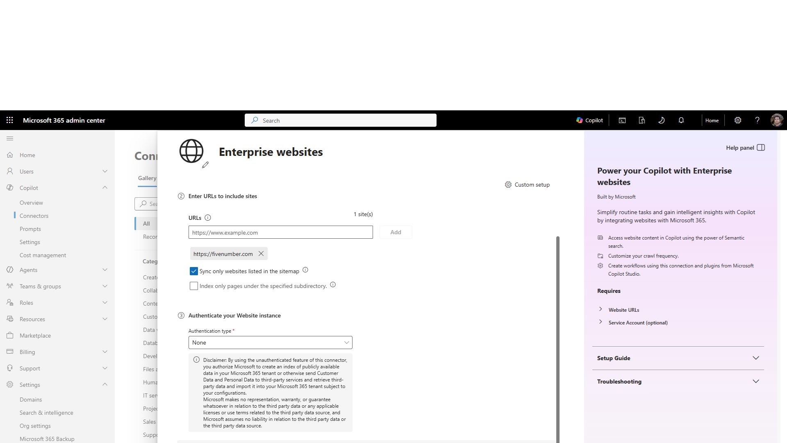787x443 pixels.
Task: Click the Users icon in the sidebar
Action: point(10,171)
